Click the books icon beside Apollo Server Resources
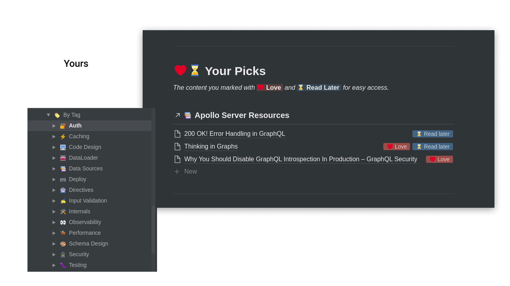510x286 pixels. tap(188, 115)
